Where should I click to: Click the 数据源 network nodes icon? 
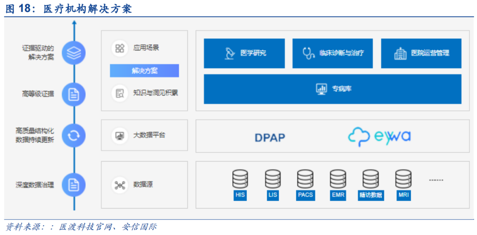point(120,185)
